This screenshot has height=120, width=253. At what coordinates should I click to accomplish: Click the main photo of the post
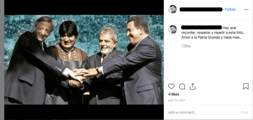click(x=84, y=60)
